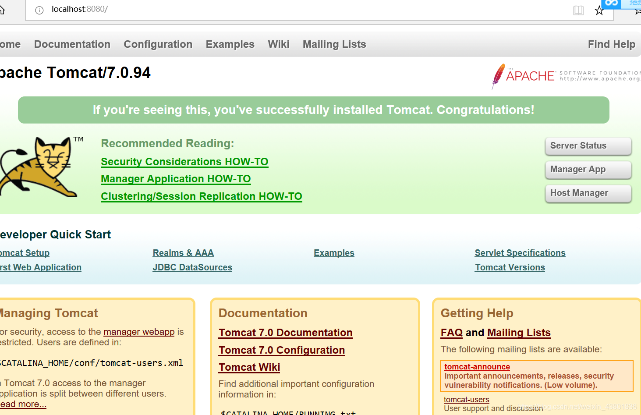Open the Tomcat Wiki link
Screen dimensions: 641x415
249,367
